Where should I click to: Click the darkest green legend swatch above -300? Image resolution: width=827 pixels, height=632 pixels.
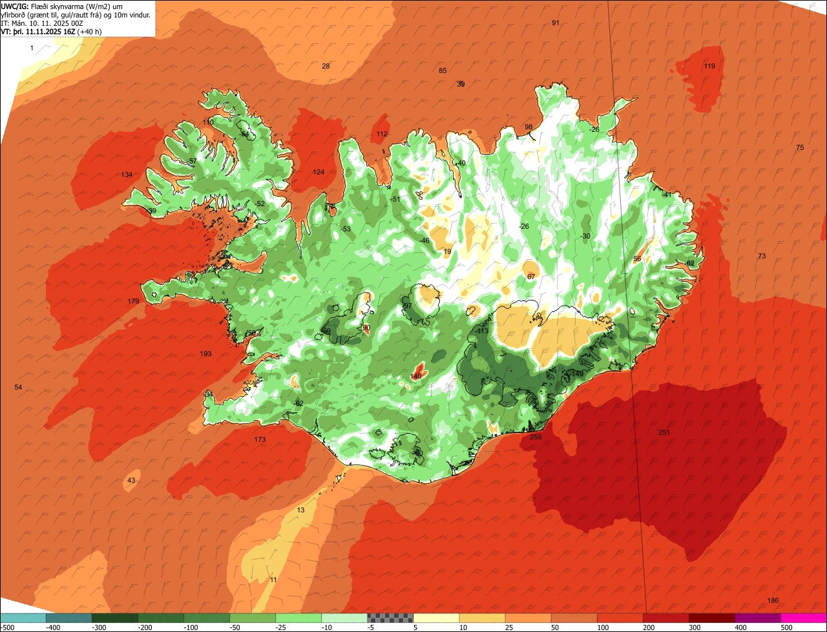click(114, 618)
